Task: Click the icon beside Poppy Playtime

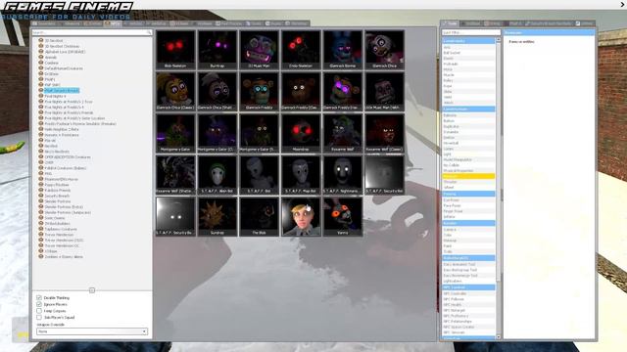Action: pyautogui.click(x=41, y=185)
